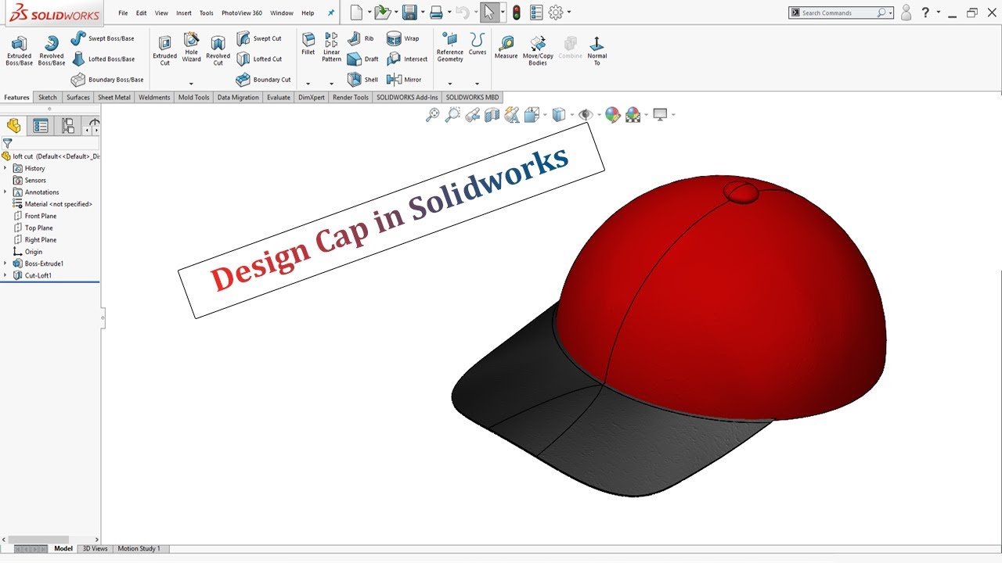Open the Motion Study 1 tab
The width and height of the screenshot is (1002, 563).
point(139,549)
